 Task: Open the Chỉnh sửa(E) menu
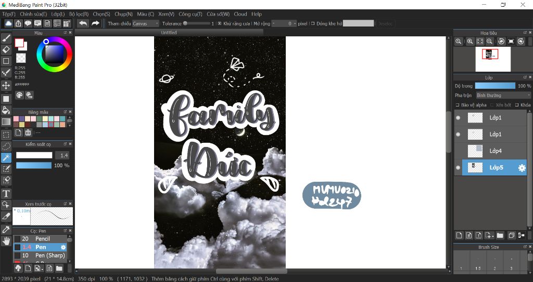point(33,14)
